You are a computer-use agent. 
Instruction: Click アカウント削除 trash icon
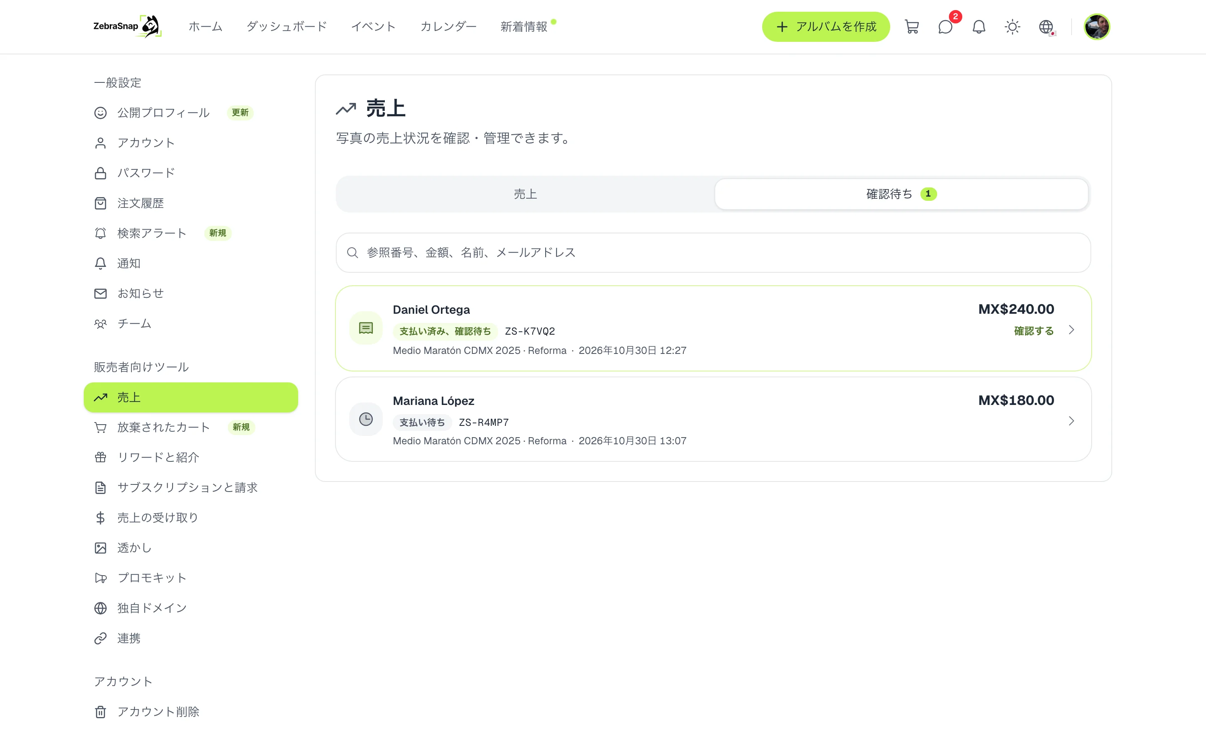(100, 712)
